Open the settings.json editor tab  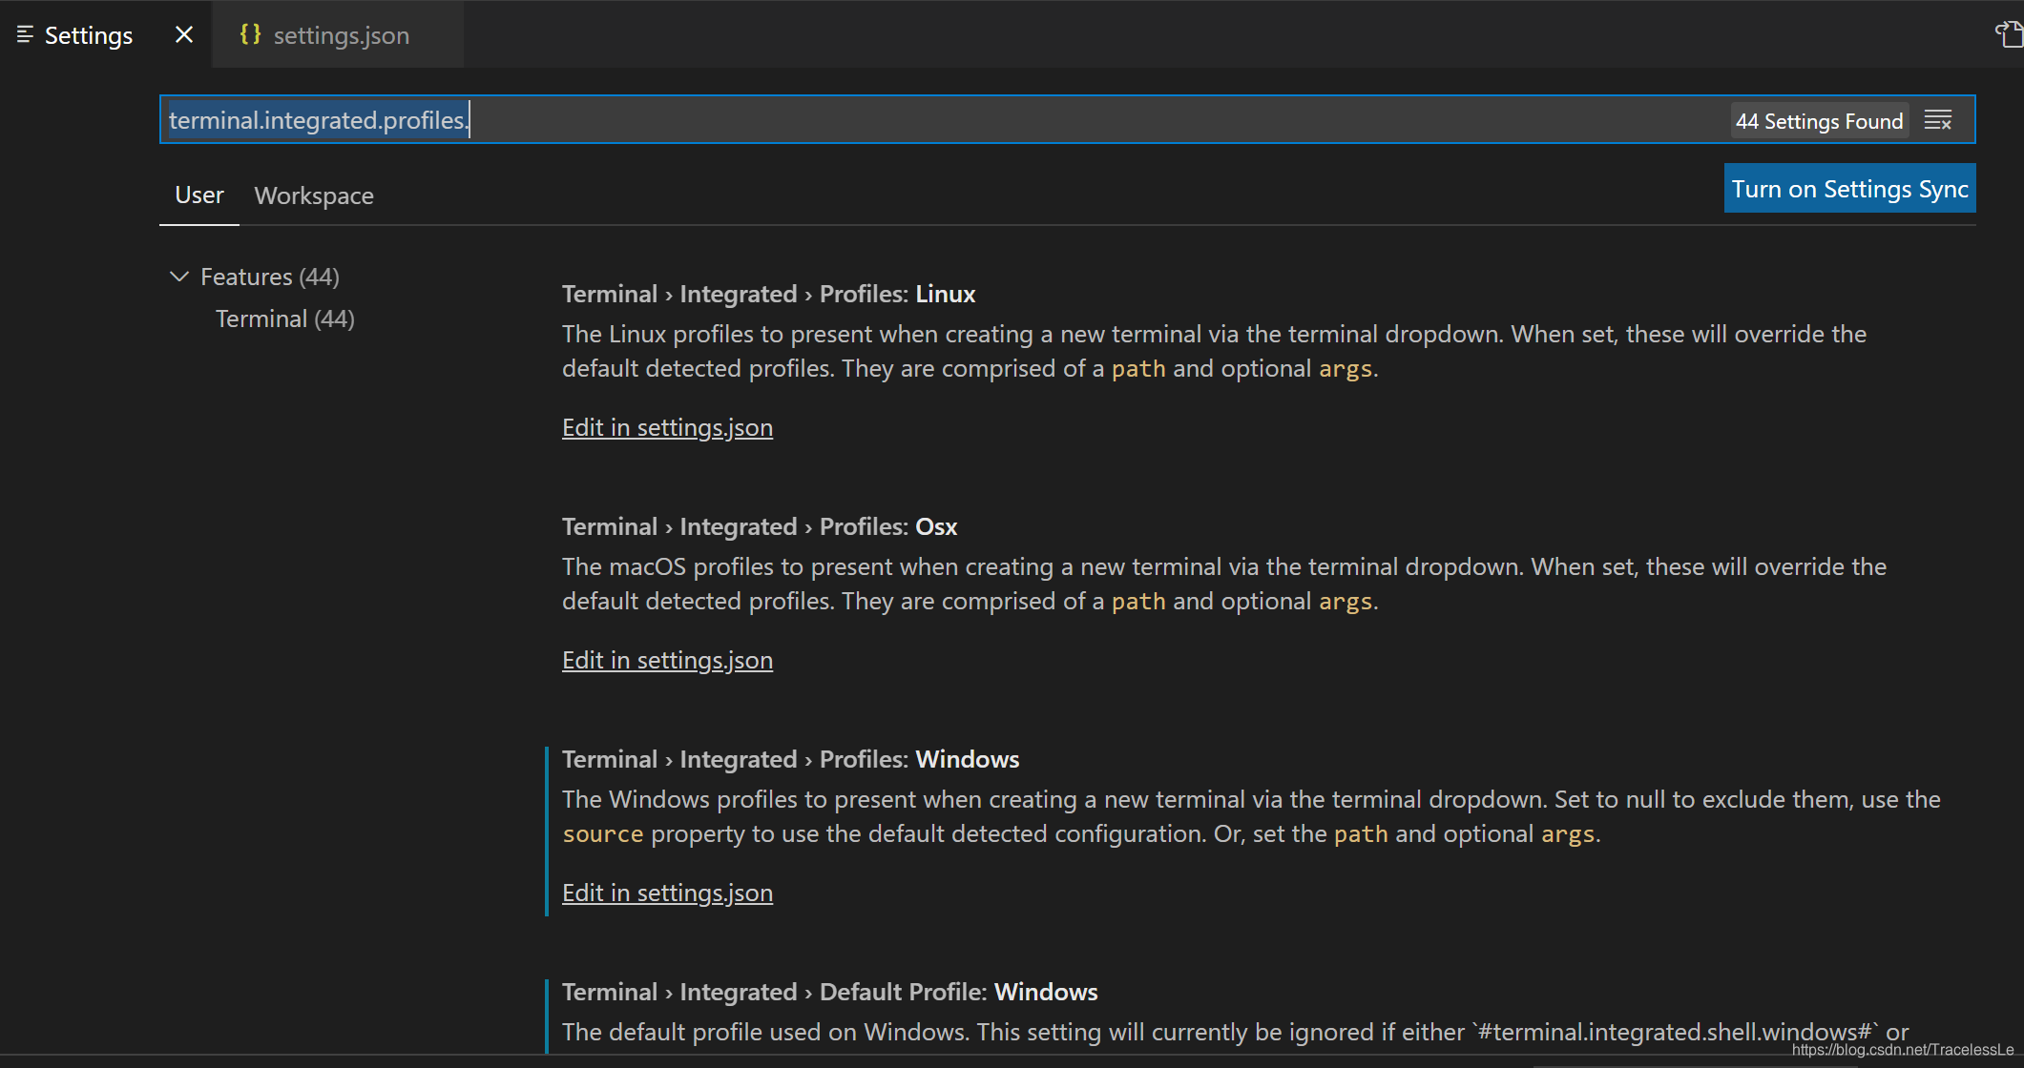pos(340,34)
